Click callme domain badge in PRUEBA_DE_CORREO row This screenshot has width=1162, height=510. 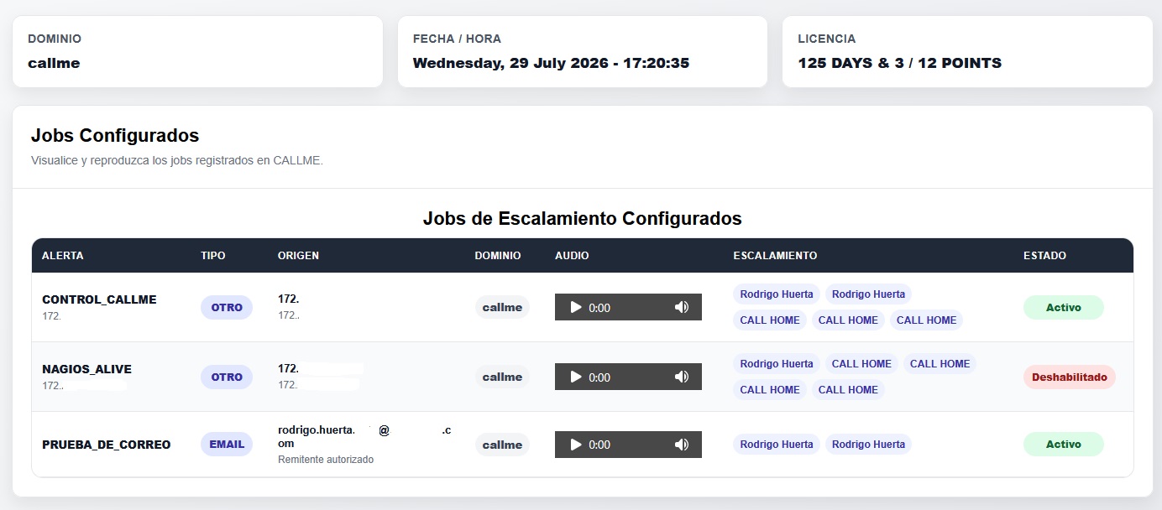click(x=502, y=445)
